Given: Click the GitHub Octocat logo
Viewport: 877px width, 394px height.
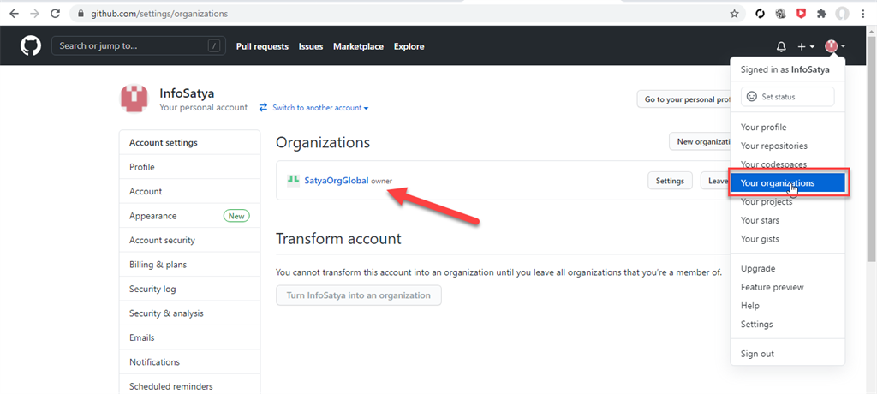Looking at the screenshot, I should click(x=30, y=46).
